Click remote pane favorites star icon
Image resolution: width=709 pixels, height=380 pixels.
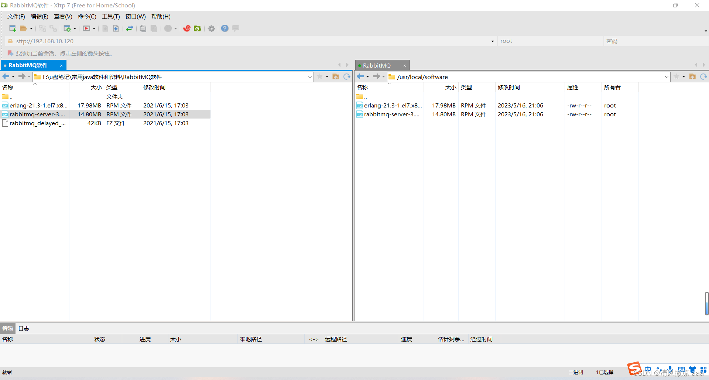(677, 76)
